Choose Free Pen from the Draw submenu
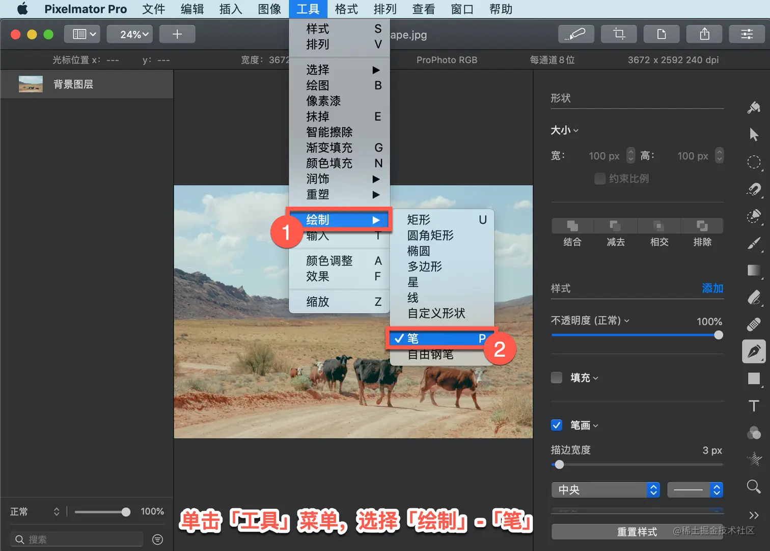 click(x=442, y=354)
